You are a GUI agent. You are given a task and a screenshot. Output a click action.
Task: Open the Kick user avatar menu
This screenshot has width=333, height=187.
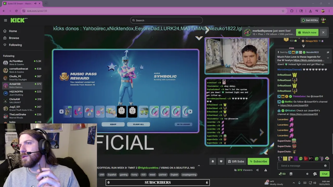(x=323, y=20)
